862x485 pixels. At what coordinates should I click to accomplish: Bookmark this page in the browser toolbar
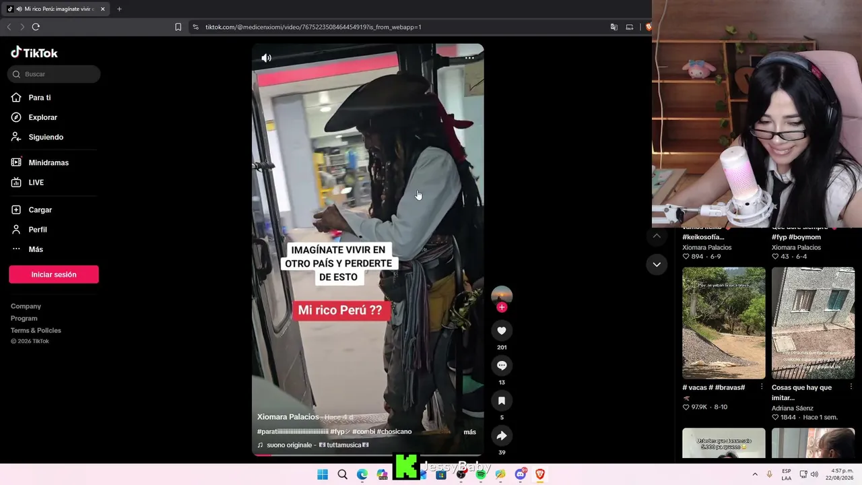pos(178,27)
